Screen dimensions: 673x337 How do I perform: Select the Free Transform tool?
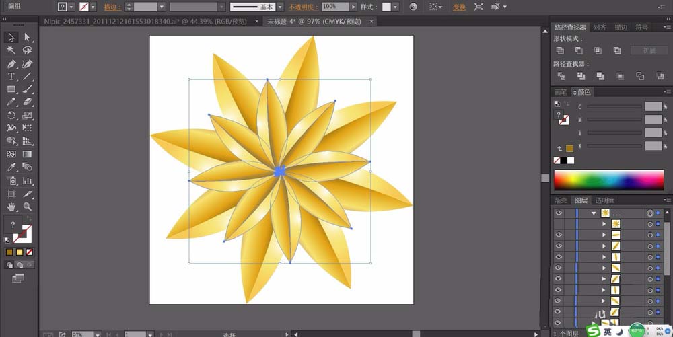tap(27, 128)
